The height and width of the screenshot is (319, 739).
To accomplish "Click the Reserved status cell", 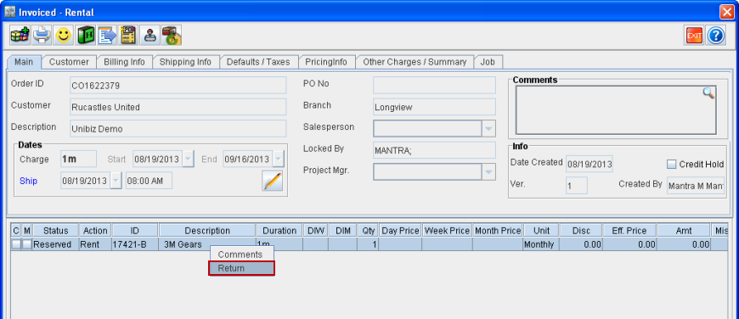I will 55,244.
